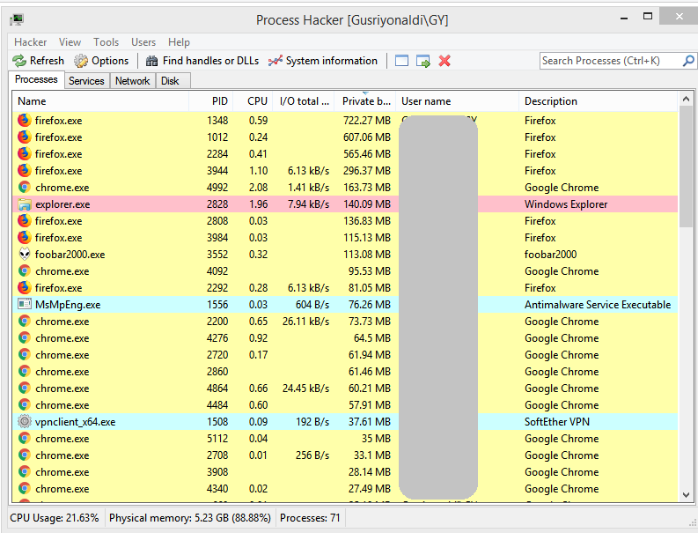698x533 pixels.
Task: Sort by CPU column header
Action: click(253, 101)
